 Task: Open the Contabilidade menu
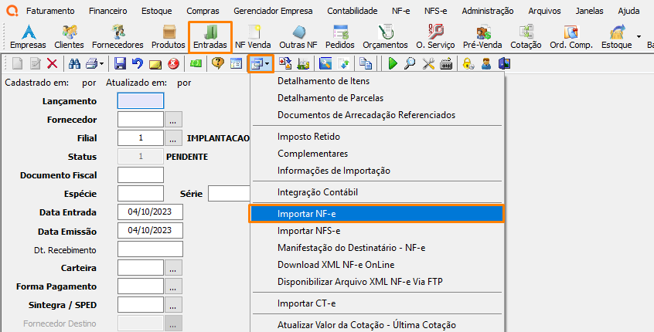pos(353,11)
